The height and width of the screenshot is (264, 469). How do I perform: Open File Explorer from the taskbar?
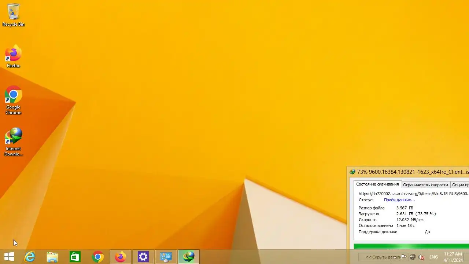pos(52,257)
